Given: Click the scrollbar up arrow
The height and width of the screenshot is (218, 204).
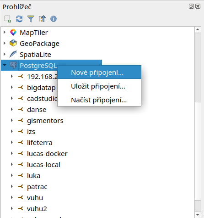Looking at the screenshot, I should [198, 29].
